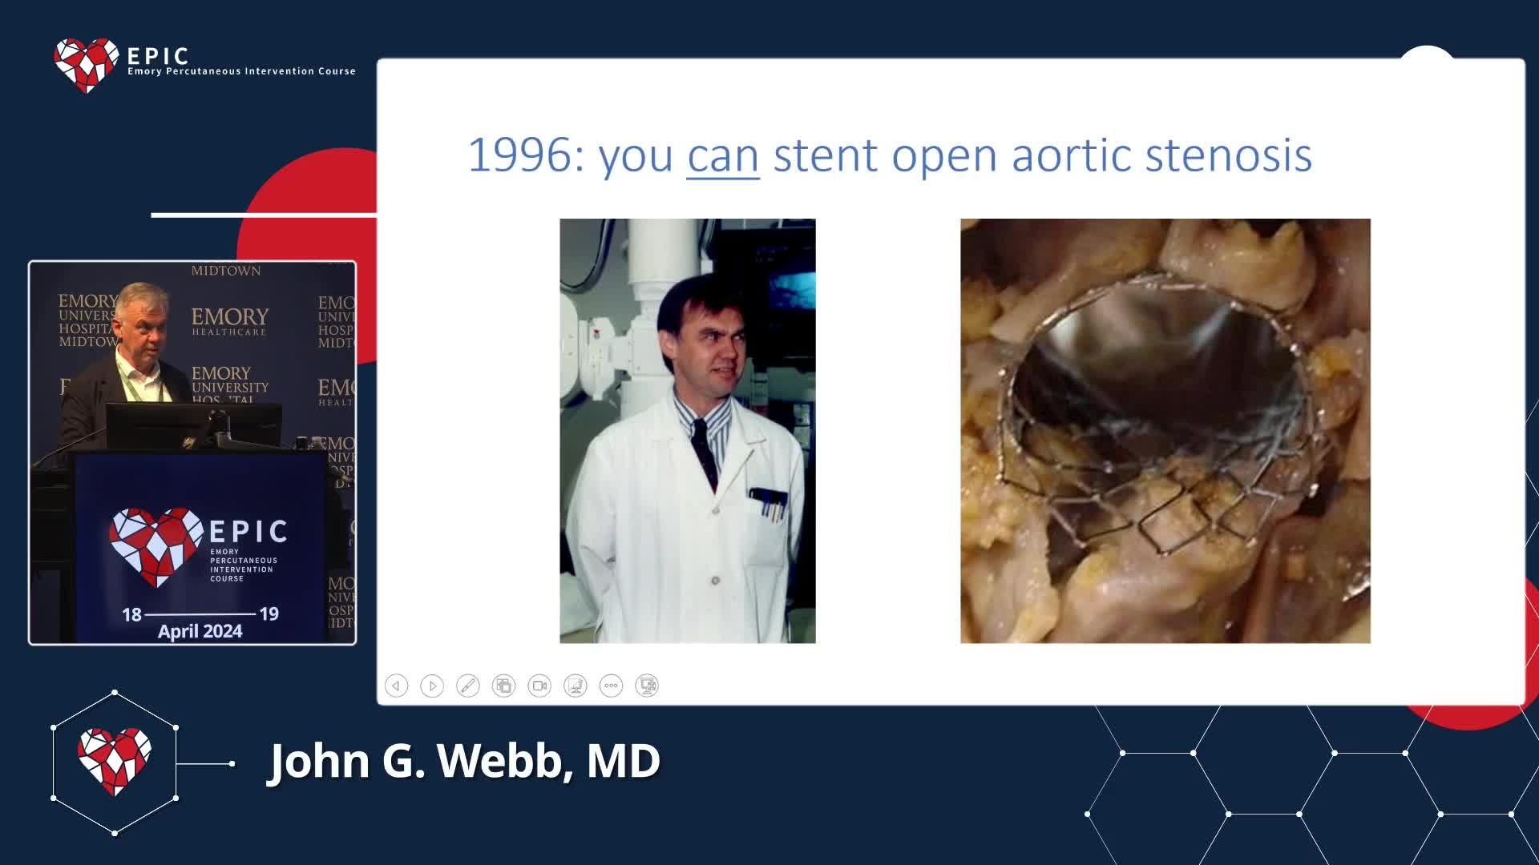
Task: Click the underlined word "can" in slide title
Action: (x=723, y=155)
